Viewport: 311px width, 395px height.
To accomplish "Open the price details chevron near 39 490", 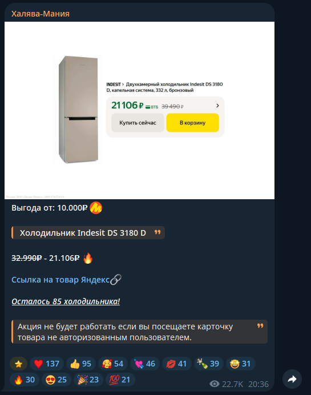I will 217,106.
